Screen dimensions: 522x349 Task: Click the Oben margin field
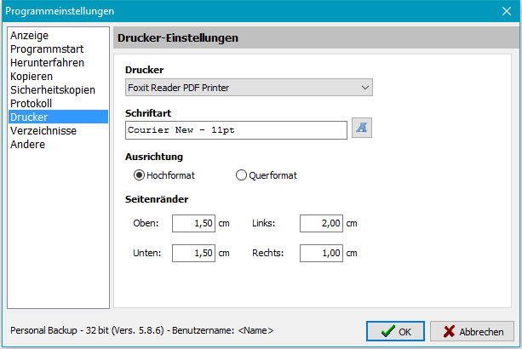point(194,223)
